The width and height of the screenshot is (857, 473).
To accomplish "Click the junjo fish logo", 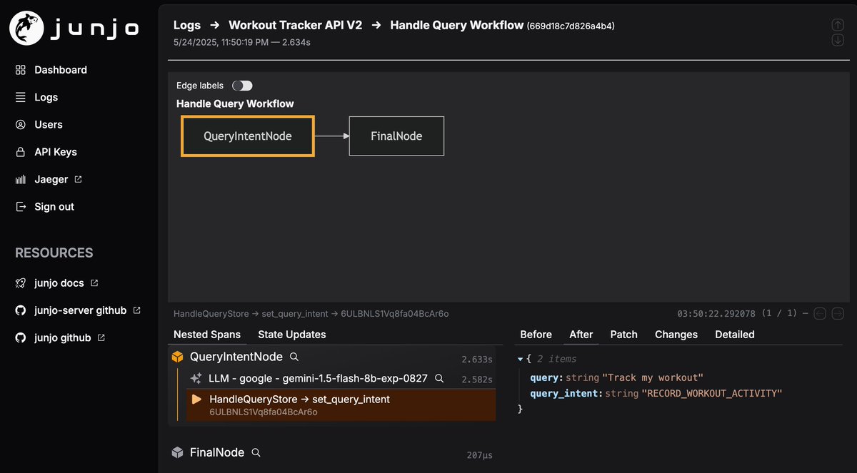I will (27, 29).
